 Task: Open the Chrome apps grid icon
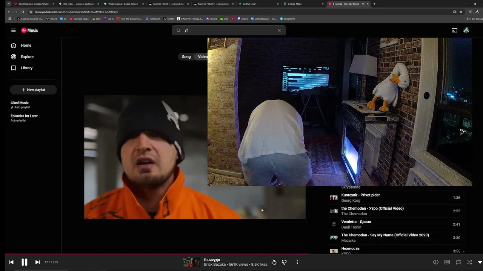10,19
